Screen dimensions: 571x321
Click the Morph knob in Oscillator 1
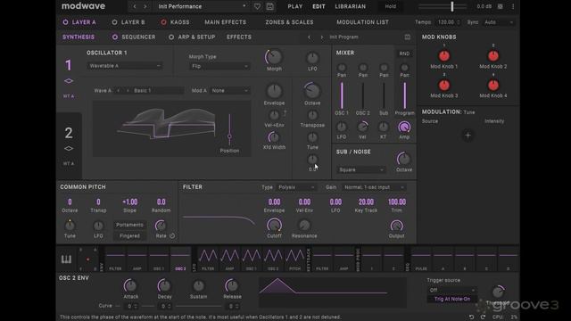[274, 57]
